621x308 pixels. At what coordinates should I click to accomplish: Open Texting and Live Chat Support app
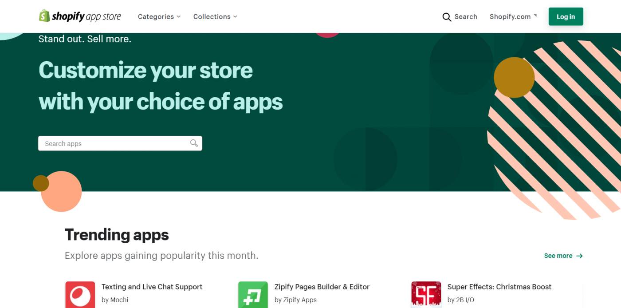pyautogui.click(x=152, y=287)
